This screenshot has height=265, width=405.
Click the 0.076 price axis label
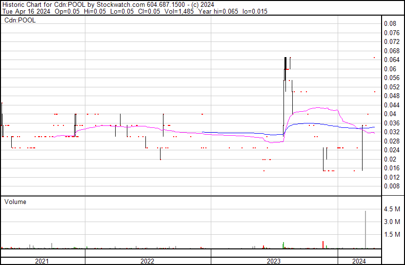tap(391, 33)
